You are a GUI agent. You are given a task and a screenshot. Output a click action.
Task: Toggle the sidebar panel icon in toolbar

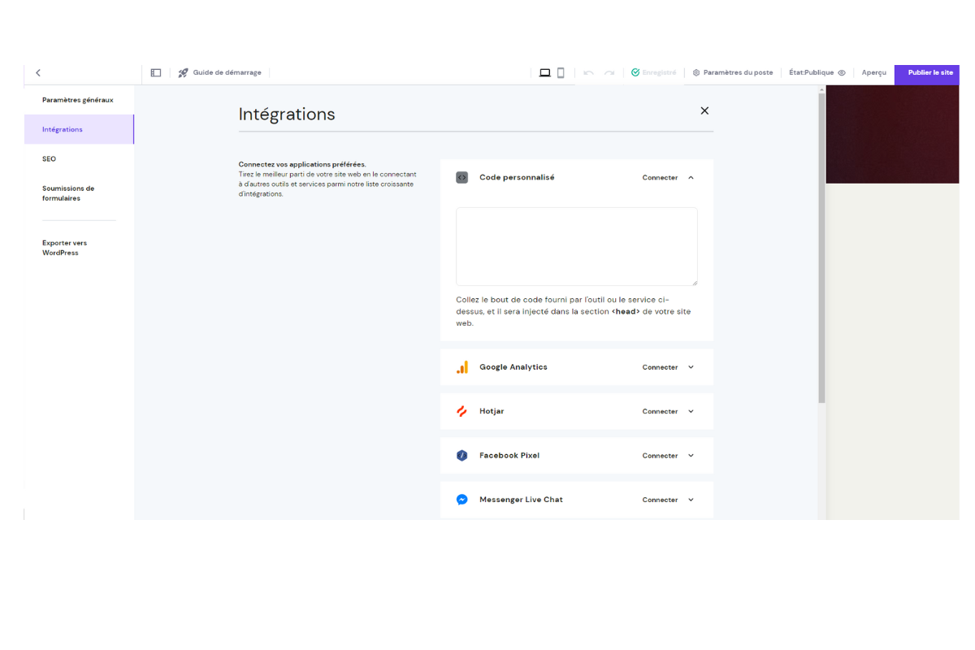(x=156, y=73)
